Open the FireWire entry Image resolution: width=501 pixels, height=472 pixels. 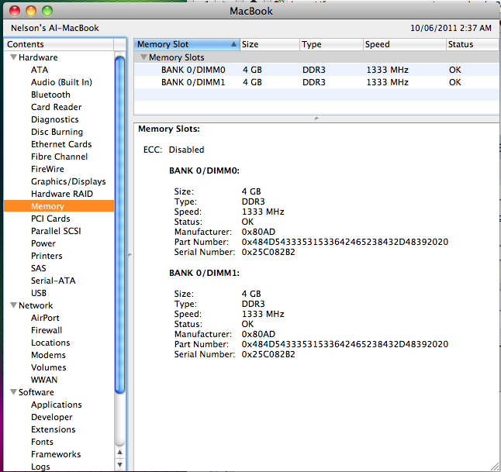point(47,169)
